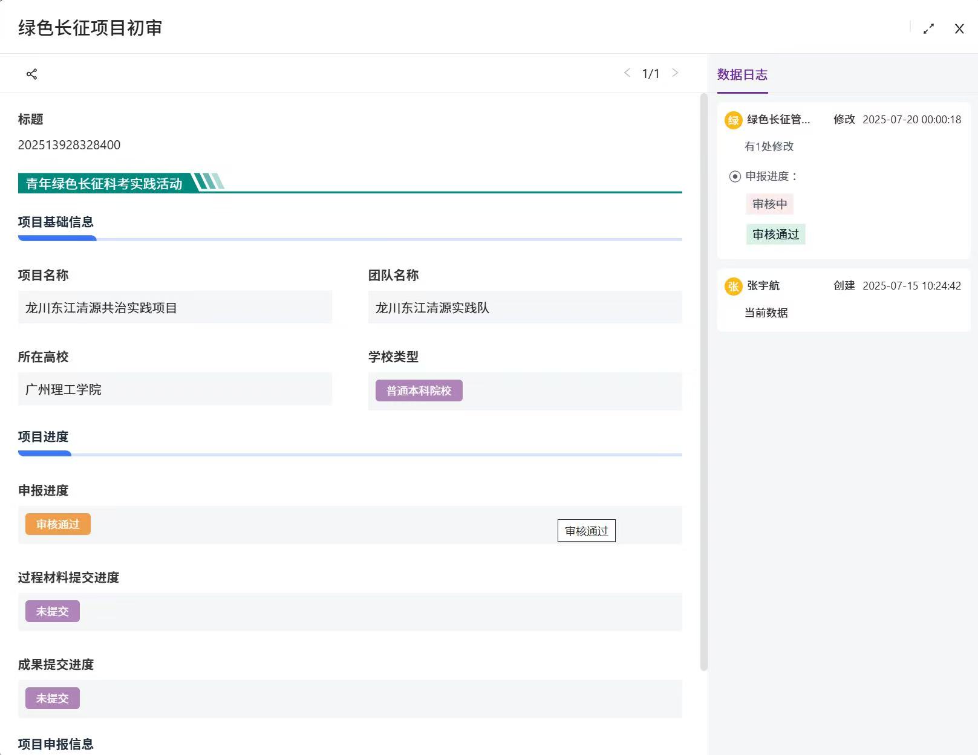Click the 团队名称 field

click(x=524, y=308)
